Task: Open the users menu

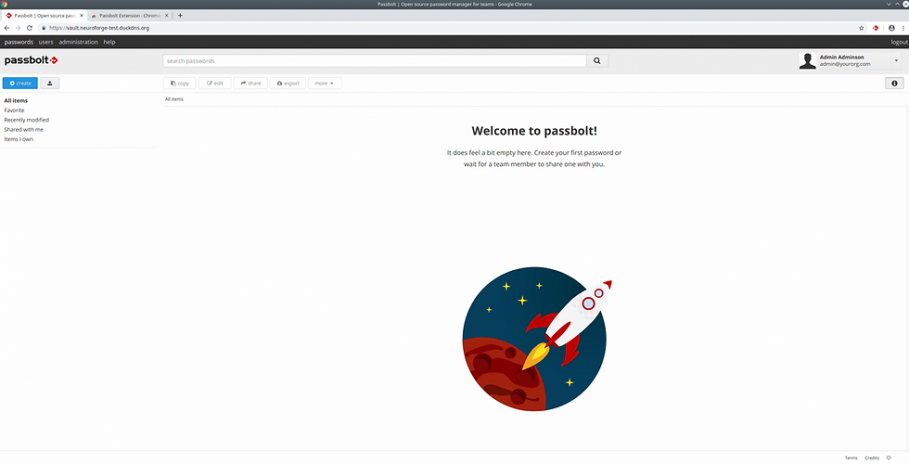Action: [x=45, y=42]
